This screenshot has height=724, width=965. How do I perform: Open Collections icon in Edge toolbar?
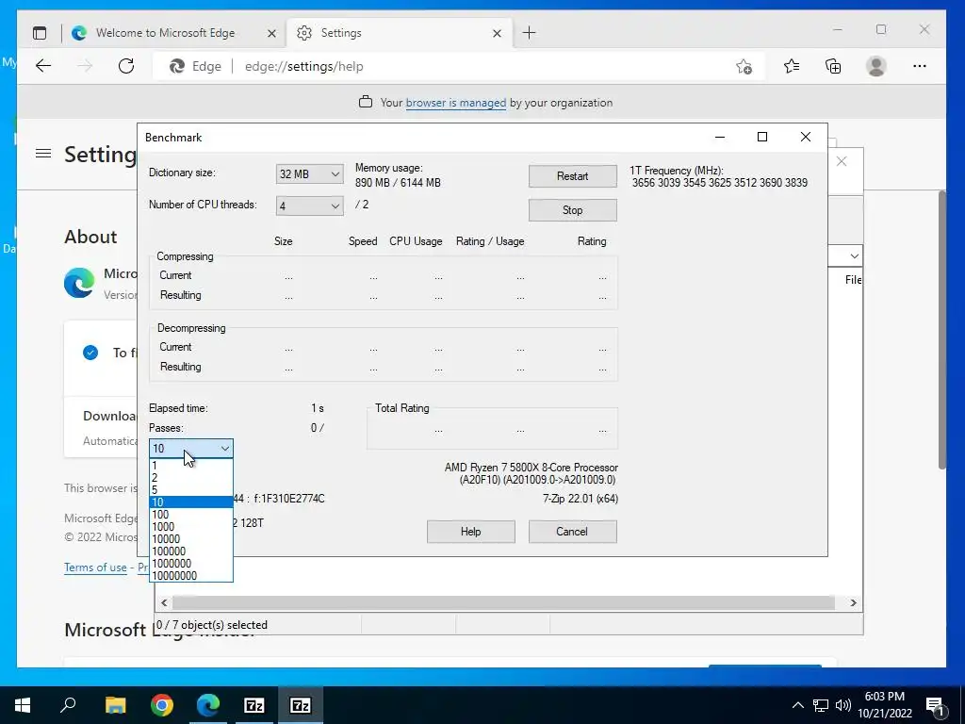coord(833,66)
